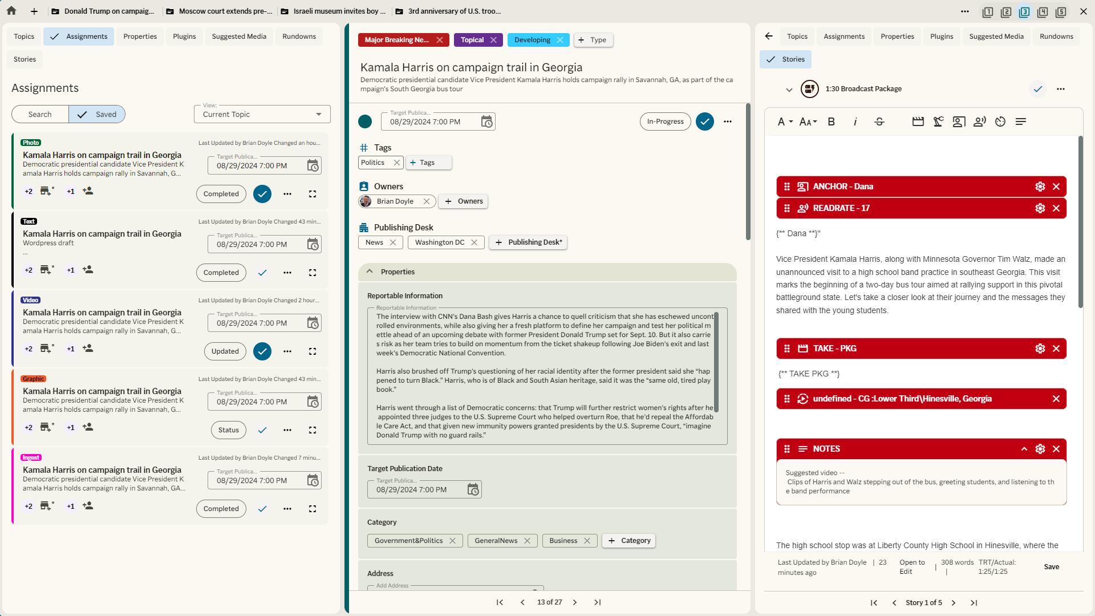
Task: Open settings gear on ANCHOR - Dana block
Action: (1040, 187)
